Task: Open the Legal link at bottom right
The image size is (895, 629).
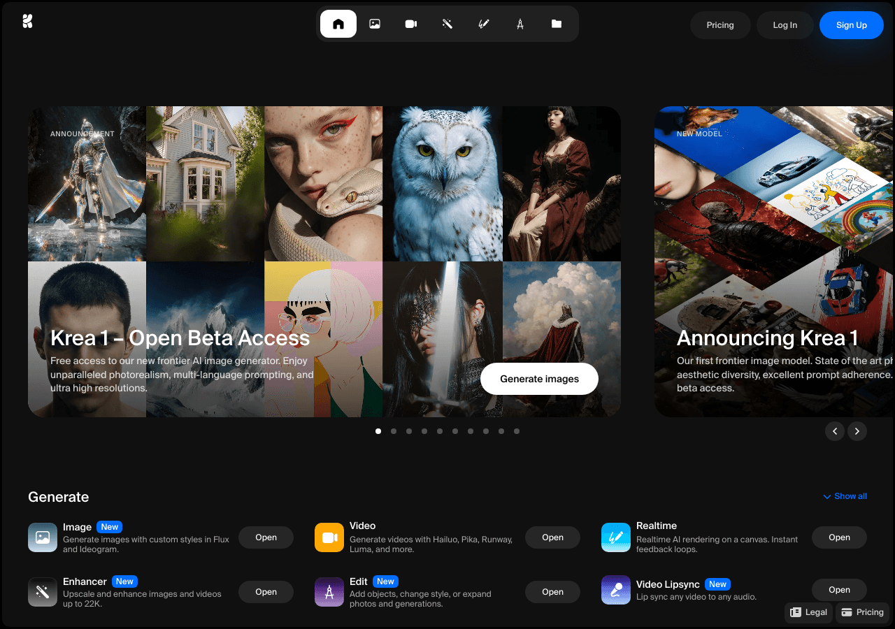Action: point(808,612)
